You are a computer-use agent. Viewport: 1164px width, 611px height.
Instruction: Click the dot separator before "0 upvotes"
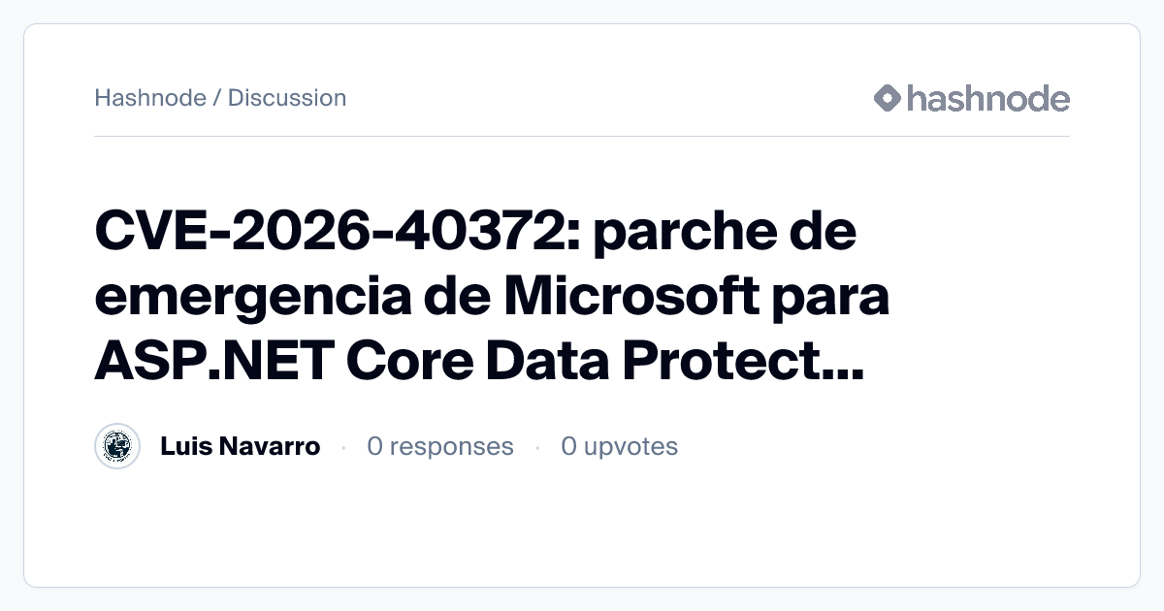pos(537,447)
